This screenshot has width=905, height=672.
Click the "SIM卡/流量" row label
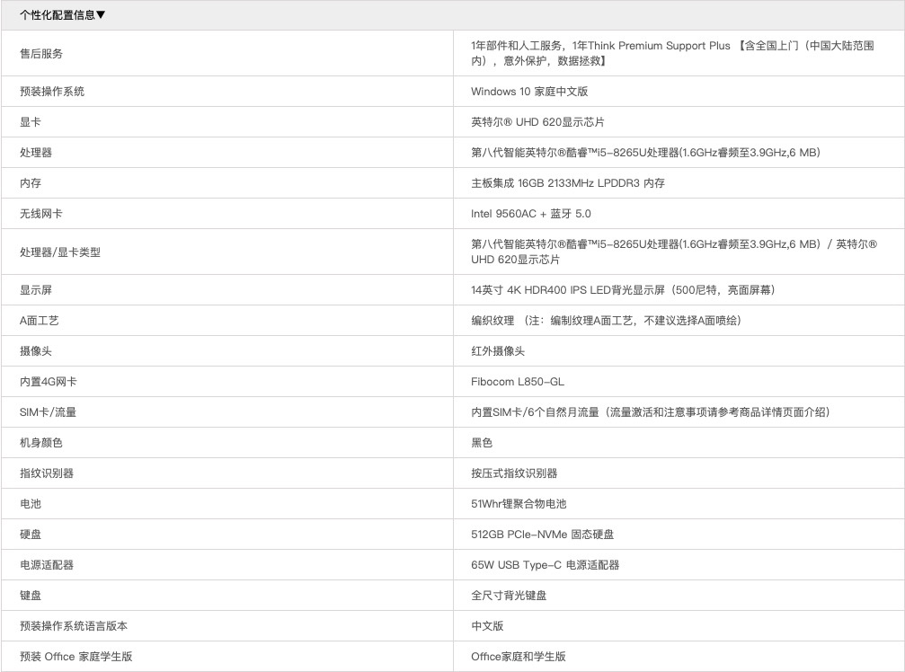48,411
